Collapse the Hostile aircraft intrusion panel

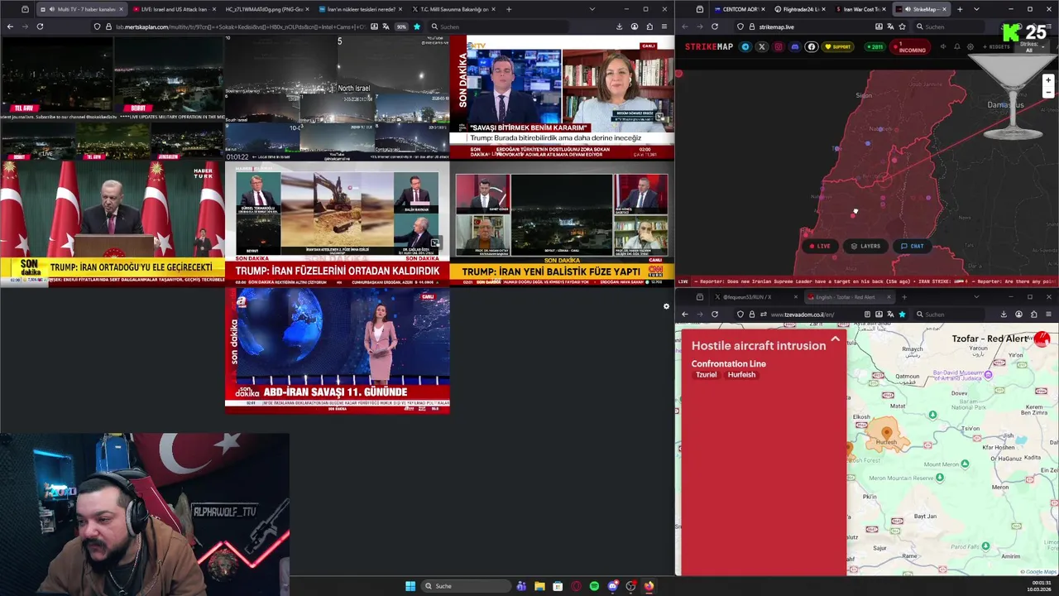pos(835,339)
